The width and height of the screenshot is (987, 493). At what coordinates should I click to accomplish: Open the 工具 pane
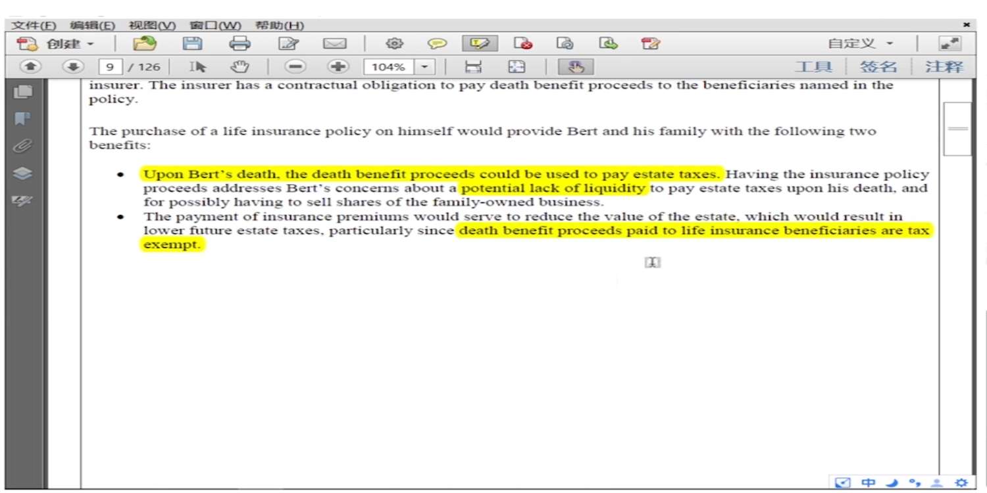813,66
